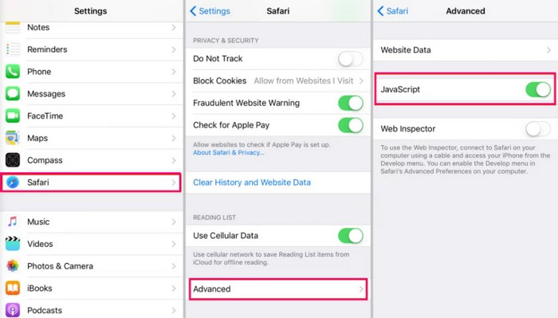Tap Clear History and Website Data

click(x=252, y=183)
